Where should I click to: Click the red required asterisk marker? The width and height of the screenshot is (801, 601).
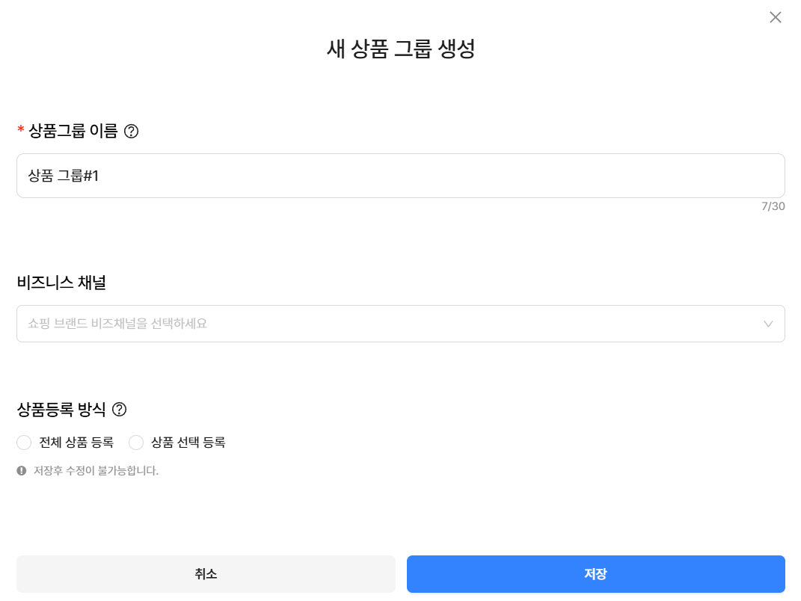pos(20,130)
